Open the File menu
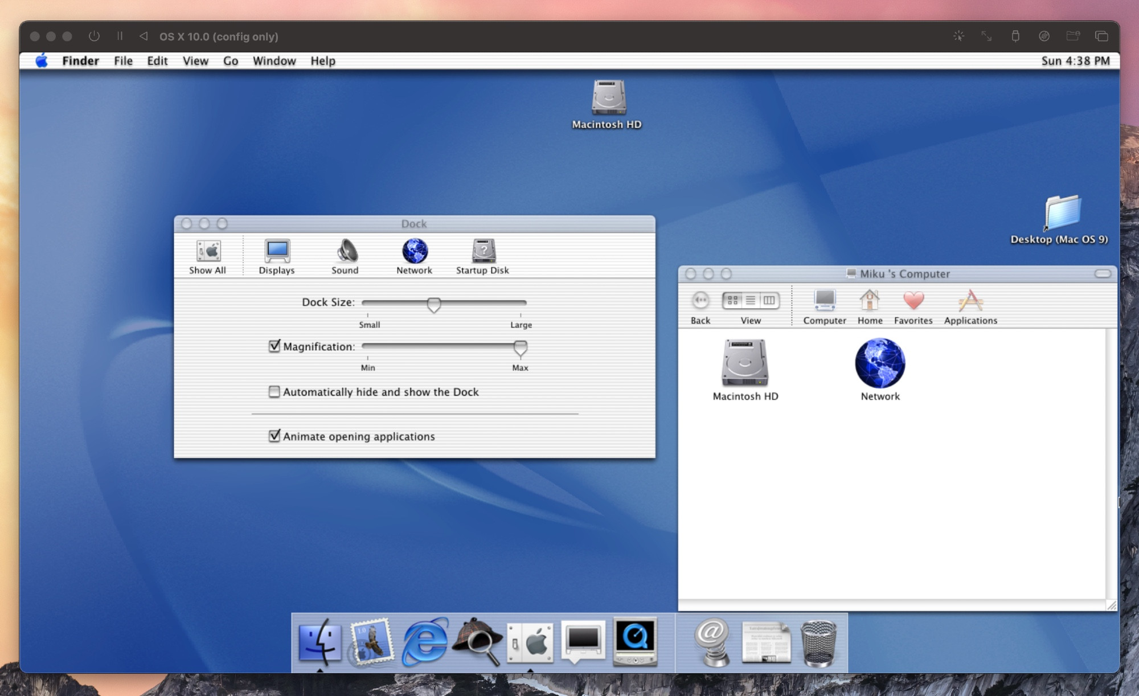The height and width of the screenshot is (696, 1139). click(123, 61)
